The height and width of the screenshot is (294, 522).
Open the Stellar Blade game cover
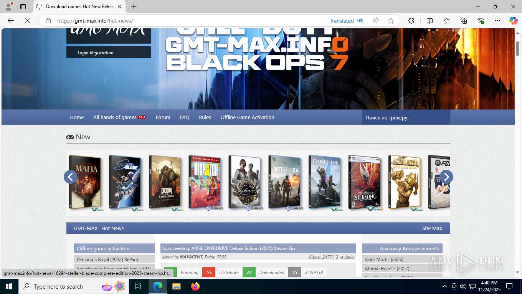coord(125,183)
